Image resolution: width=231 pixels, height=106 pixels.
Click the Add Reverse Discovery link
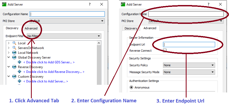click(54, 72)
